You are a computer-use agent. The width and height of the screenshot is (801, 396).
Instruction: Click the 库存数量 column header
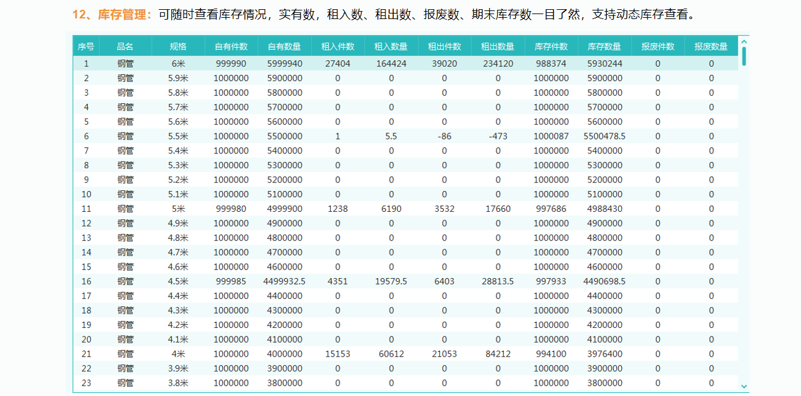tap(605, 46)
